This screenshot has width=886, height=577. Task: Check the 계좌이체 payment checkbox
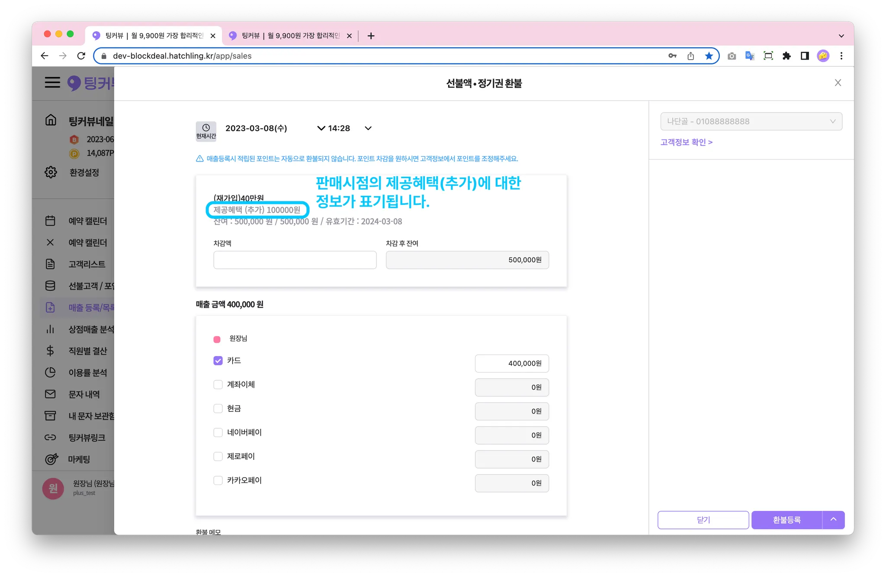point(218,385)
